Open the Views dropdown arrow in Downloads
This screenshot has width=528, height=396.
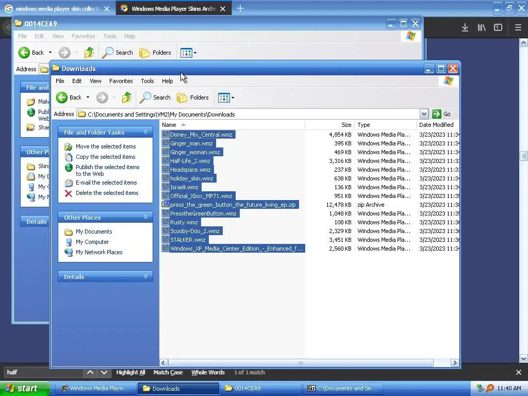(233, 98)
